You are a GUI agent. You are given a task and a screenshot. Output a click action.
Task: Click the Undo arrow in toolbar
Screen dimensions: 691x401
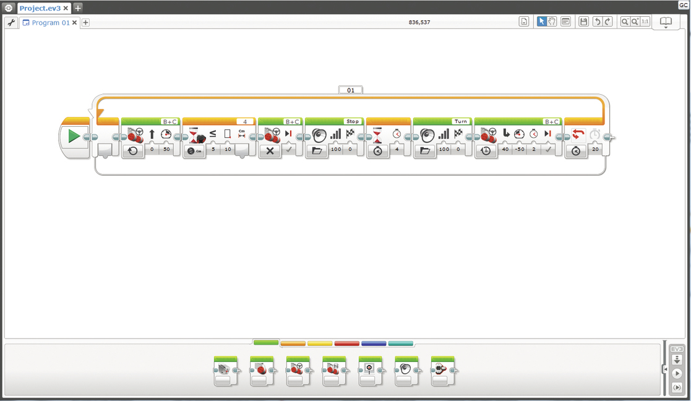[597, 22]
